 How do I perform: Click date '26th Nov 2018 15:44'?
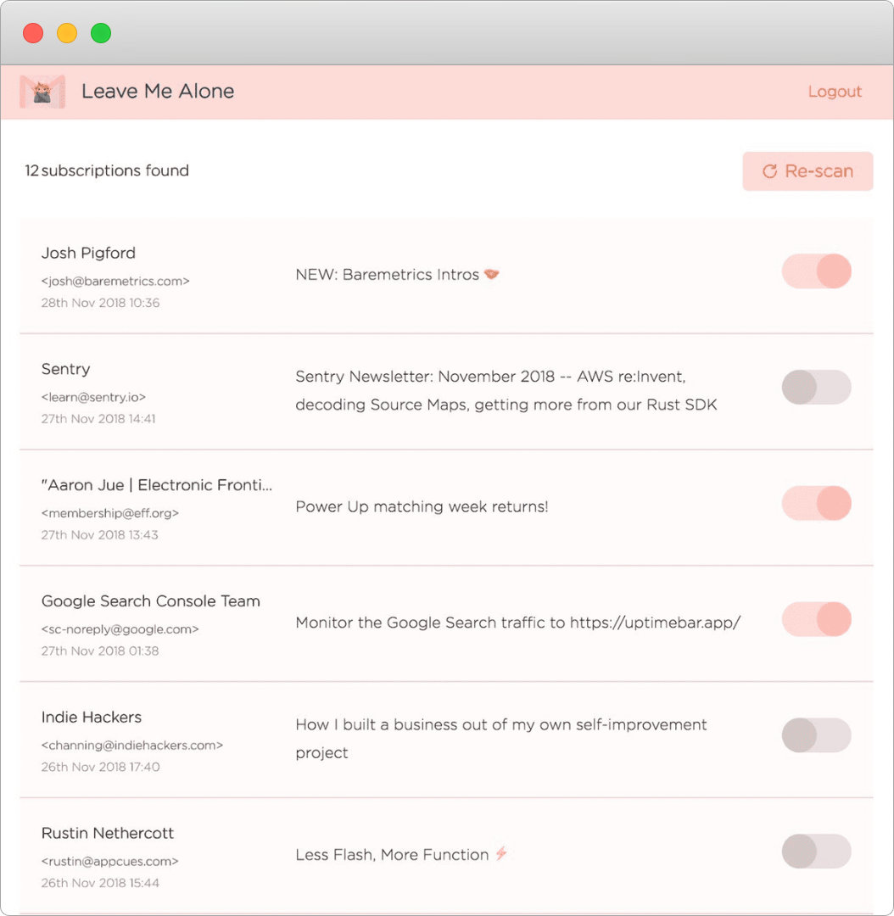[100, 883]
